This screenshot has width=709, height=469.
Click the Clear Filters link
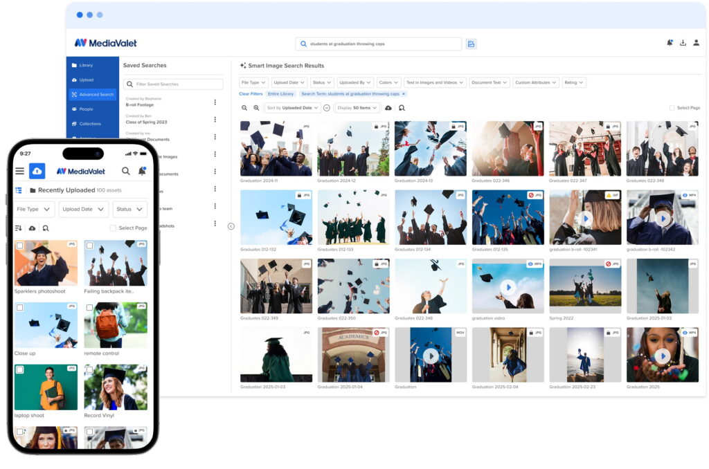pyautogui.click(x=251, y=93)
